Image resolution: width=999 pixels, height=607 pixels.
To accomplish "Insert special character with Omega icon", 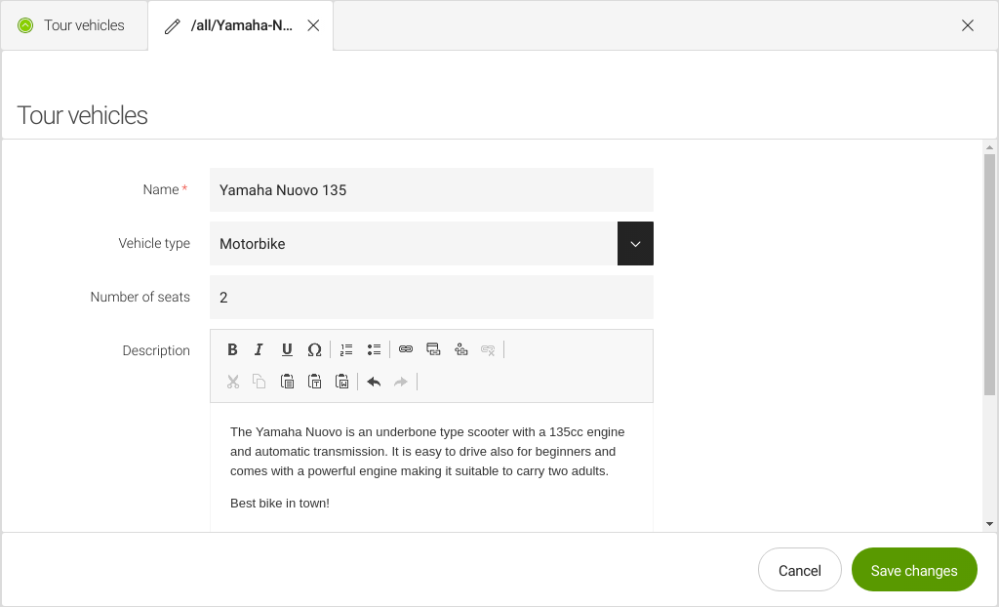I will pos(314,349).
